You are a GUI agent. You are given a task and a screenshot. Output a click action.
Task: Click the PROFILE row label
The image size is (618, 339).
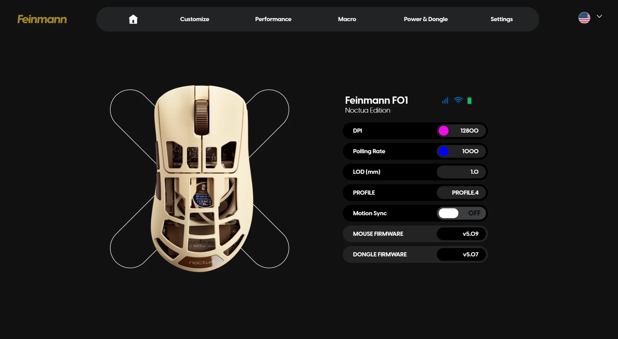(364, 192)
